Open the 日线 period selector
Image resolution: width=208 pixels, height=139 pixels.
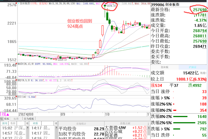pos(5,114)
